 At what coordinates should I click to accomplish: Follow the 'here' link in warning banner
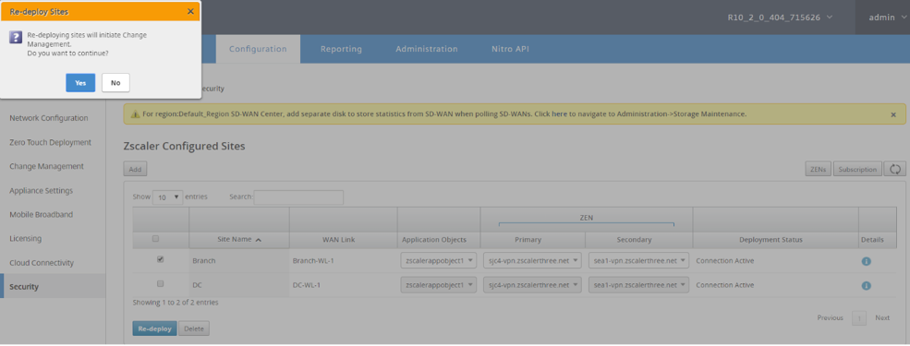click(x=559, y=114)
